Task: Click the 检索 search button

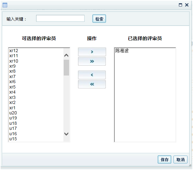Action: click(x=99, y=19)
